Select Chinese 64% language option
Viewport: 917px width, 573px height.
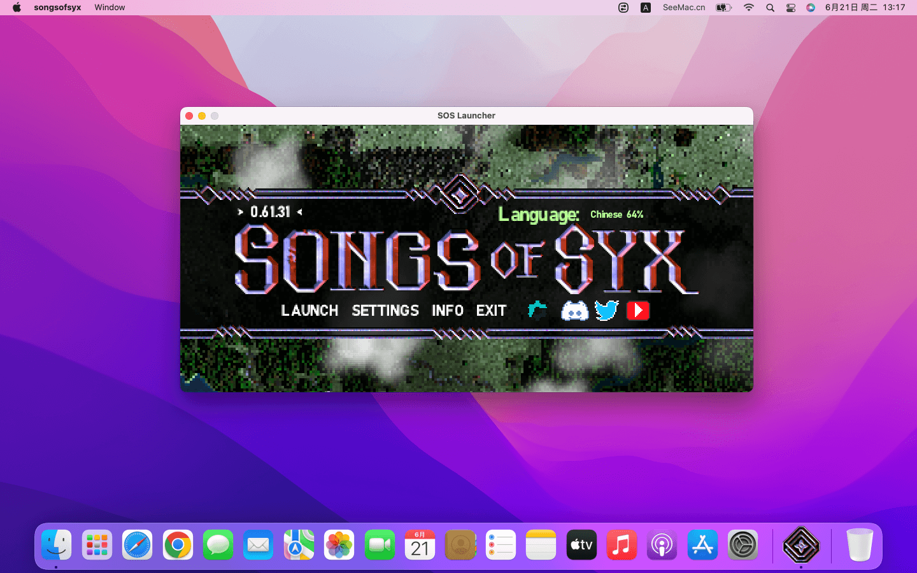616,215
